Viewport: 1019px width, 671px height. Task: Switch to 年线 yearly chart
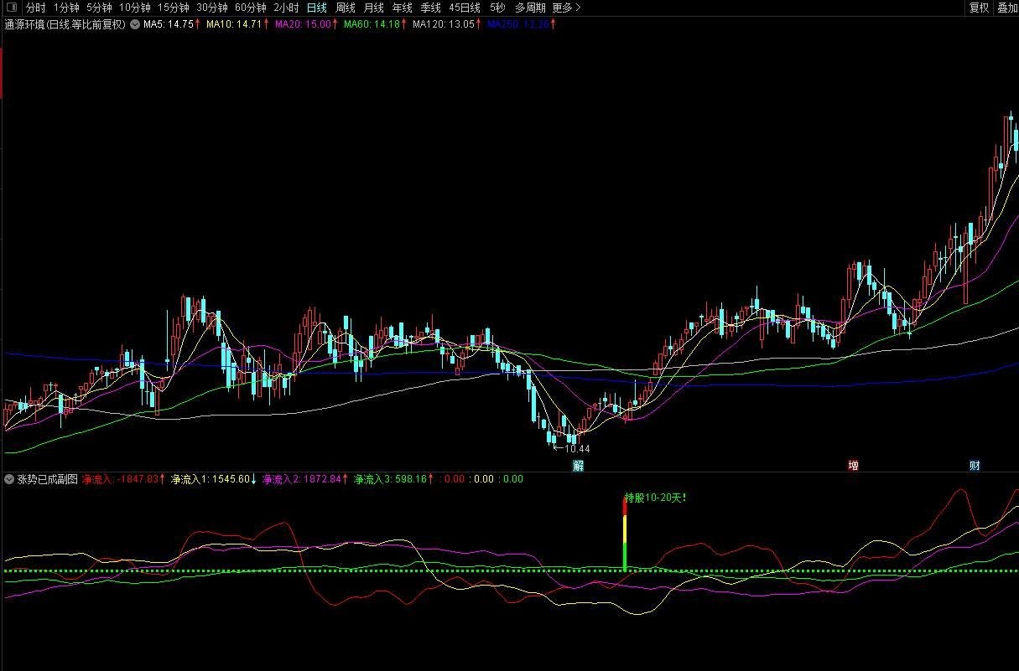pos(403,8)
